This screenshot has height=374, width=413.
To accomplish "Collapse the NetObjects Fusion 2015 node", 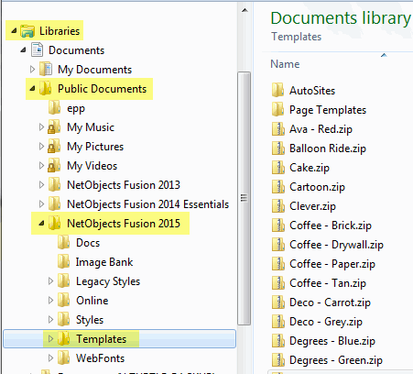I will [41, 224].
